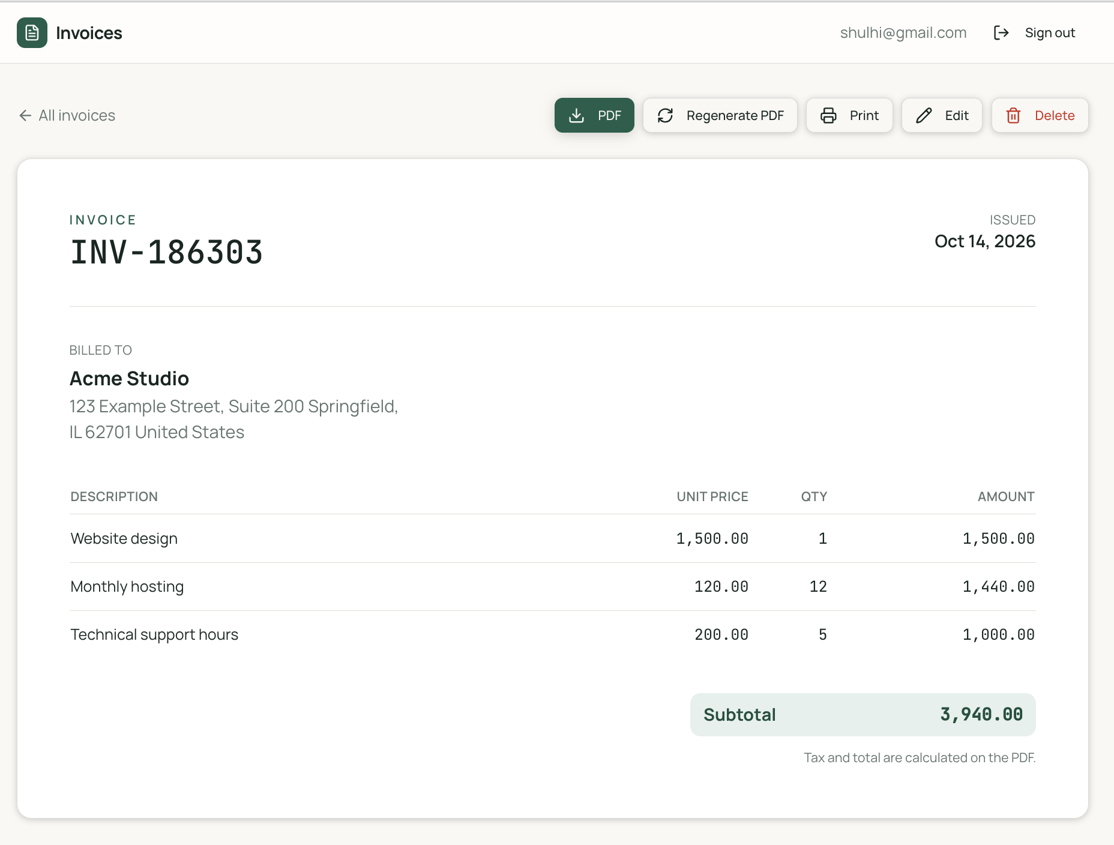Click the red trash can icon

click(1013, 115)
